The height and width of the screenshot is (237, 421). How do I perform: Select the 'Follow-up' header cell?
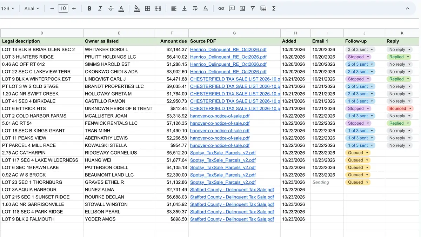(364, 41)
